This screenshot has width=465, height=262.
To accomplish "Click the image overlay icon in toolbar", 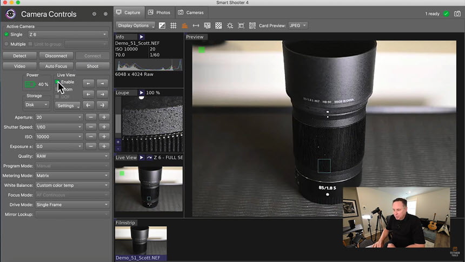I will pyautogui.click(x=207, y=25).
